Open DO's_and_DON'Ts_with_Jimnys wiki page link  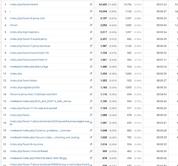tap(40, 101)
